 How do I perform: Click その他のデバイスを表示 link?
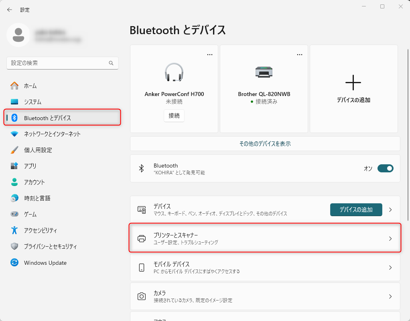click(265, 143)
